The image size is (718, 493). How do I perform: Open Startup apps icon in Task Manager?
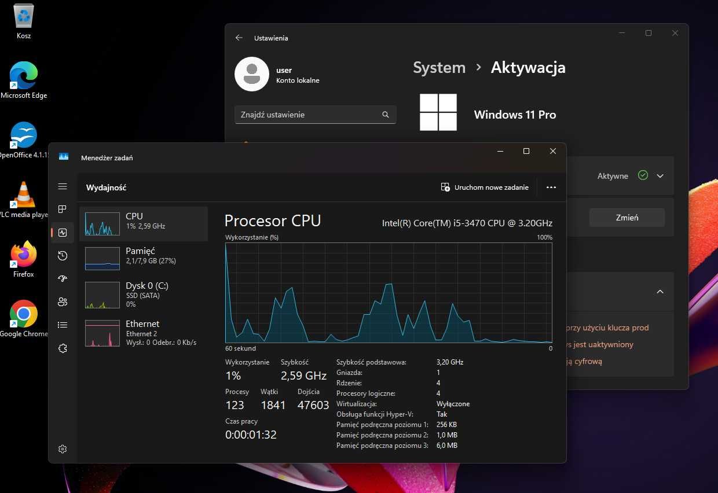tap(63, 279)
